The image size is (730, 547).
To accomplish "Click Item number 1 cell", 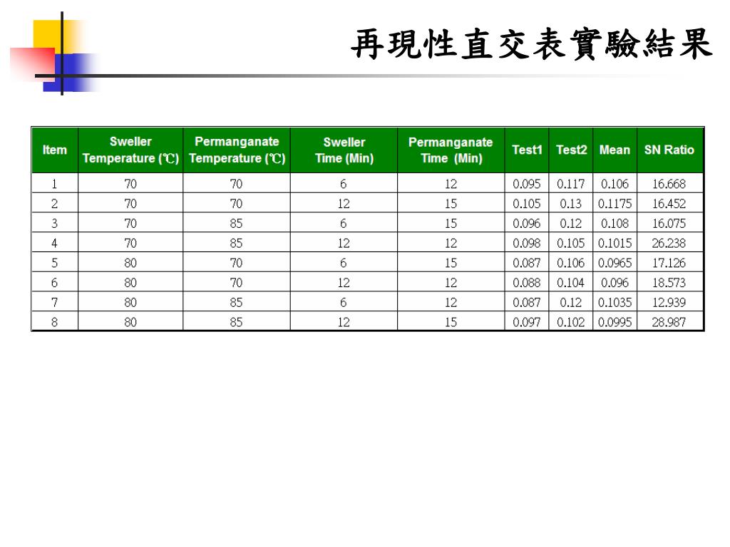I will coord(54,184).
